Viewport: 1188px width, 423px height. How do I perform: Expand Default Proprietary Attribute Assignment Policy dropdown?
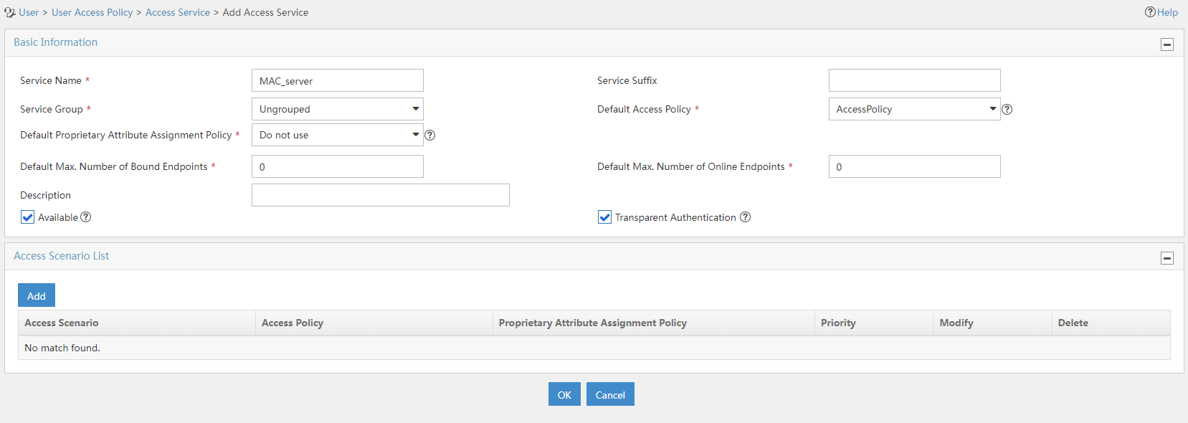[338, 135]
